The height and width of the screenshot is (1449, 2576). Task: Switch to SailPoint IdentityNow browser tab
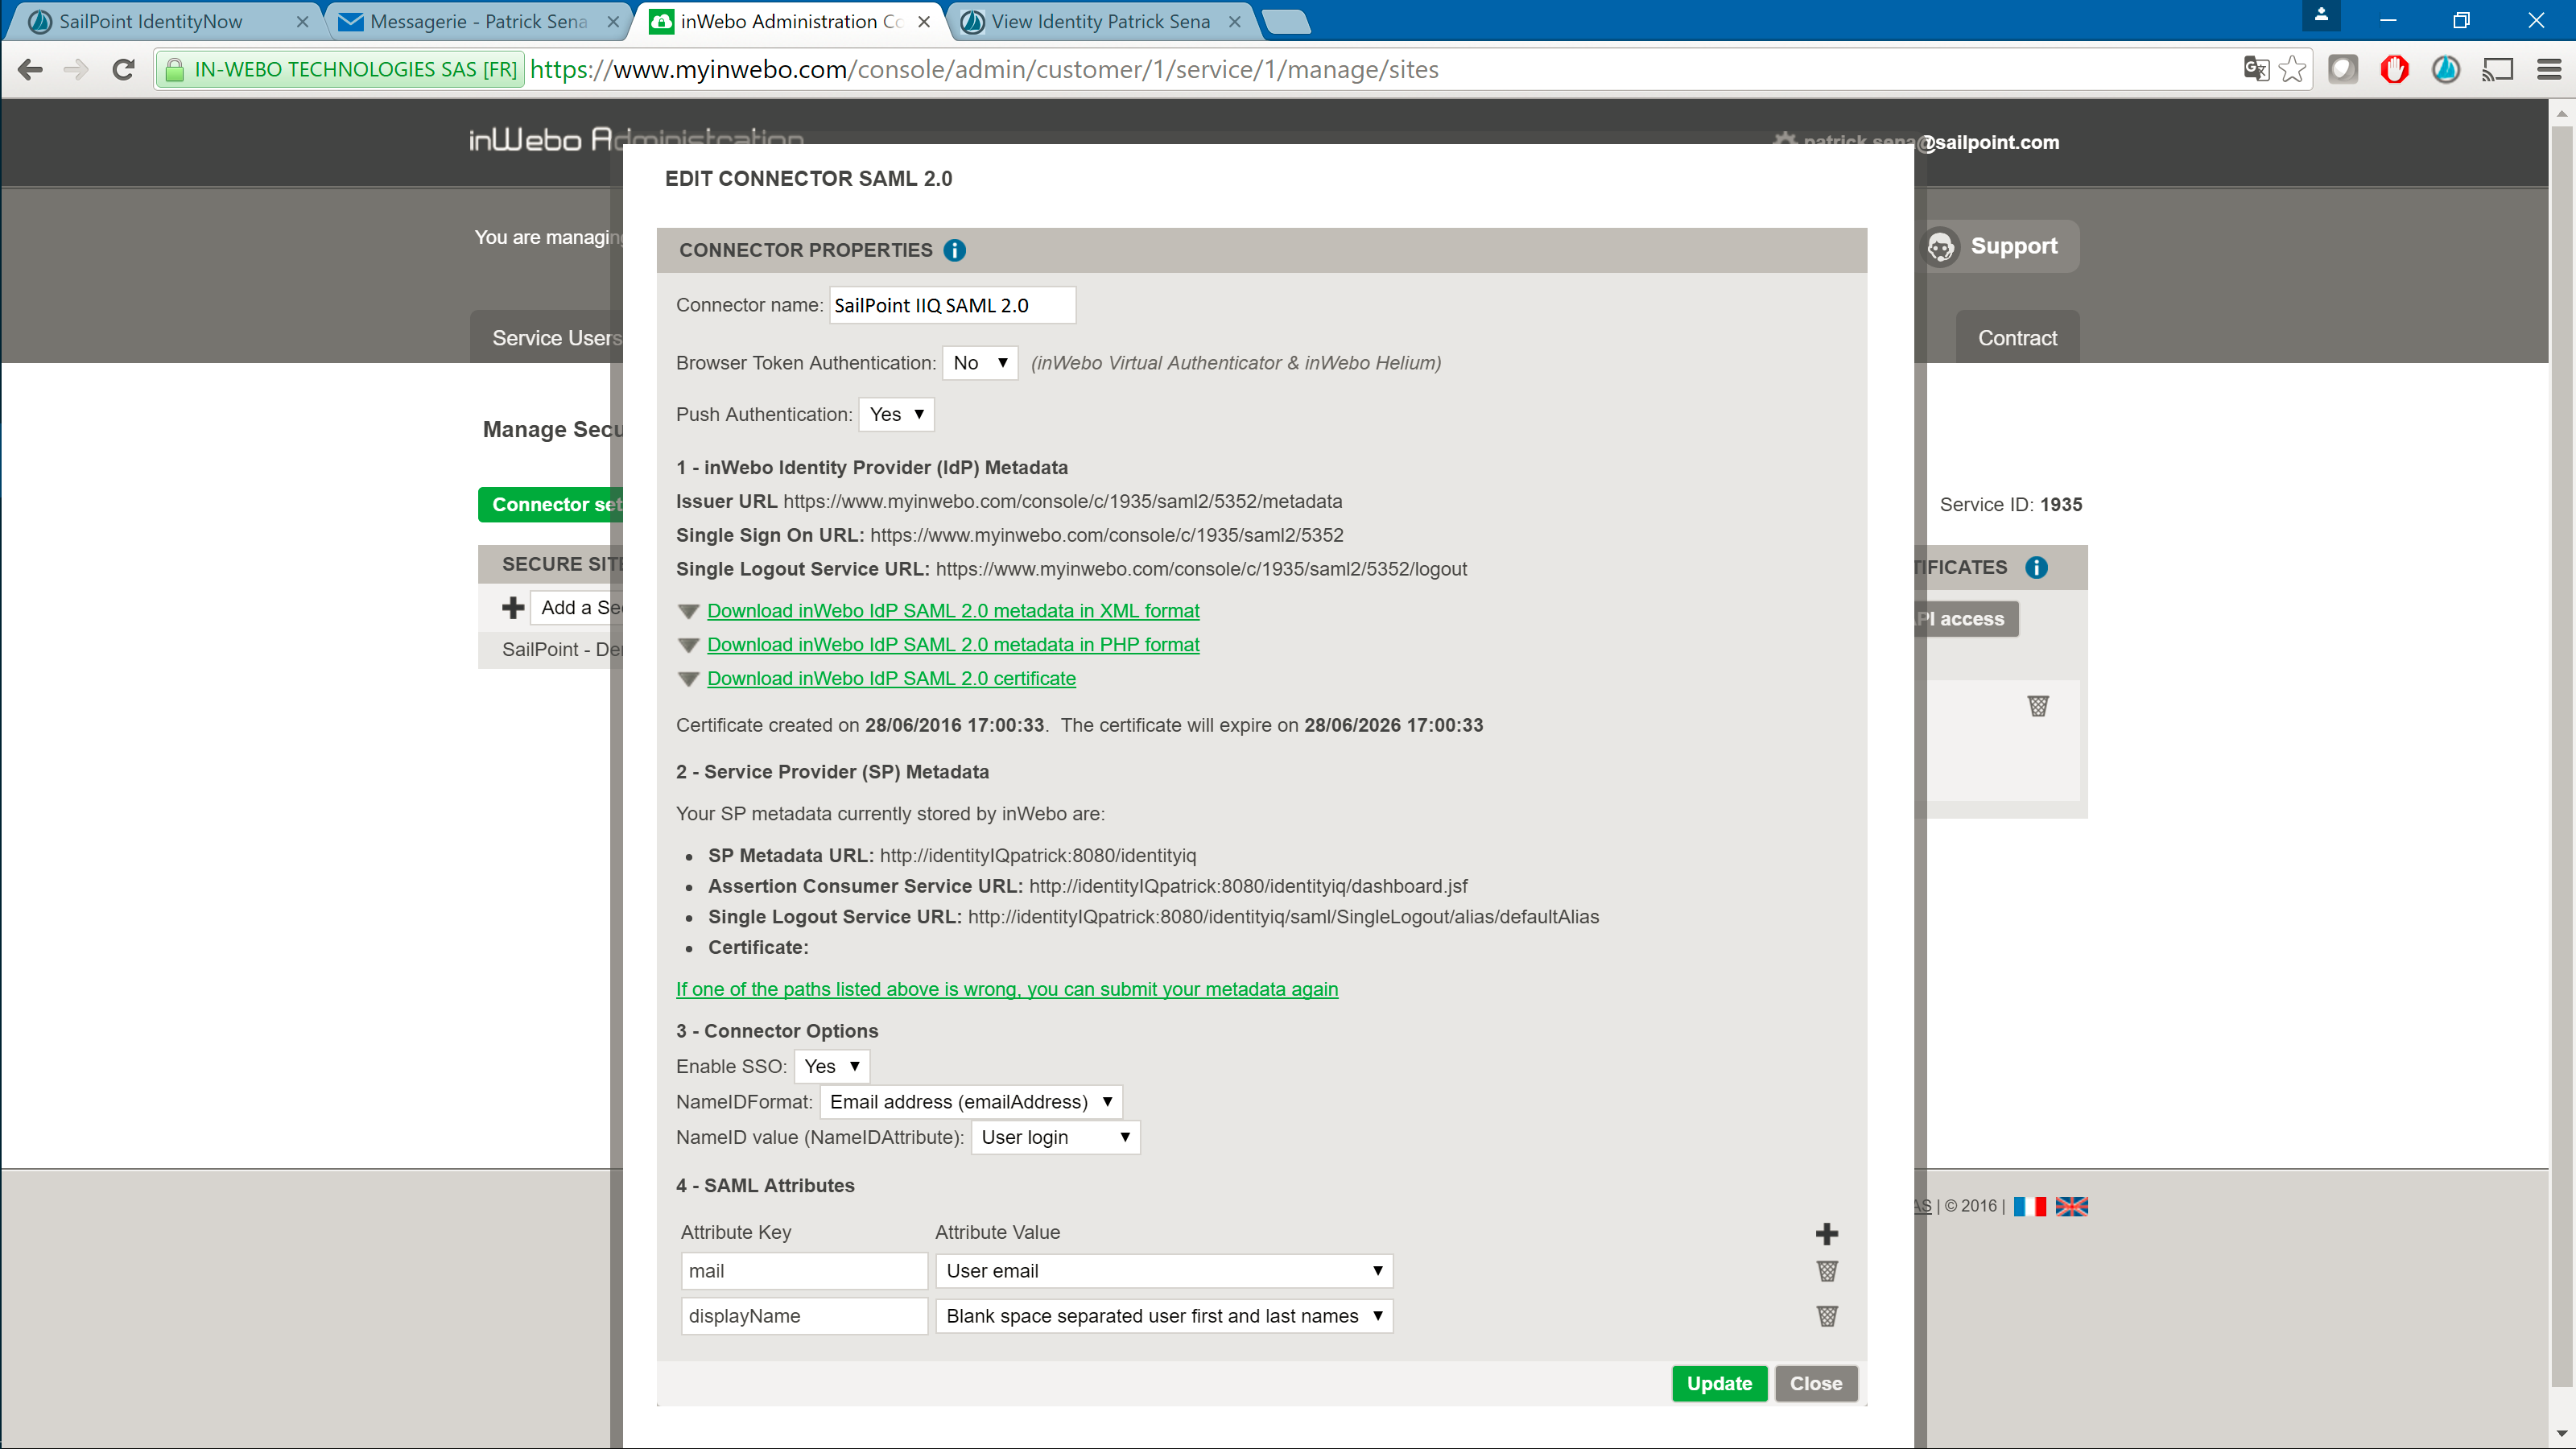(x=150, y=21)
